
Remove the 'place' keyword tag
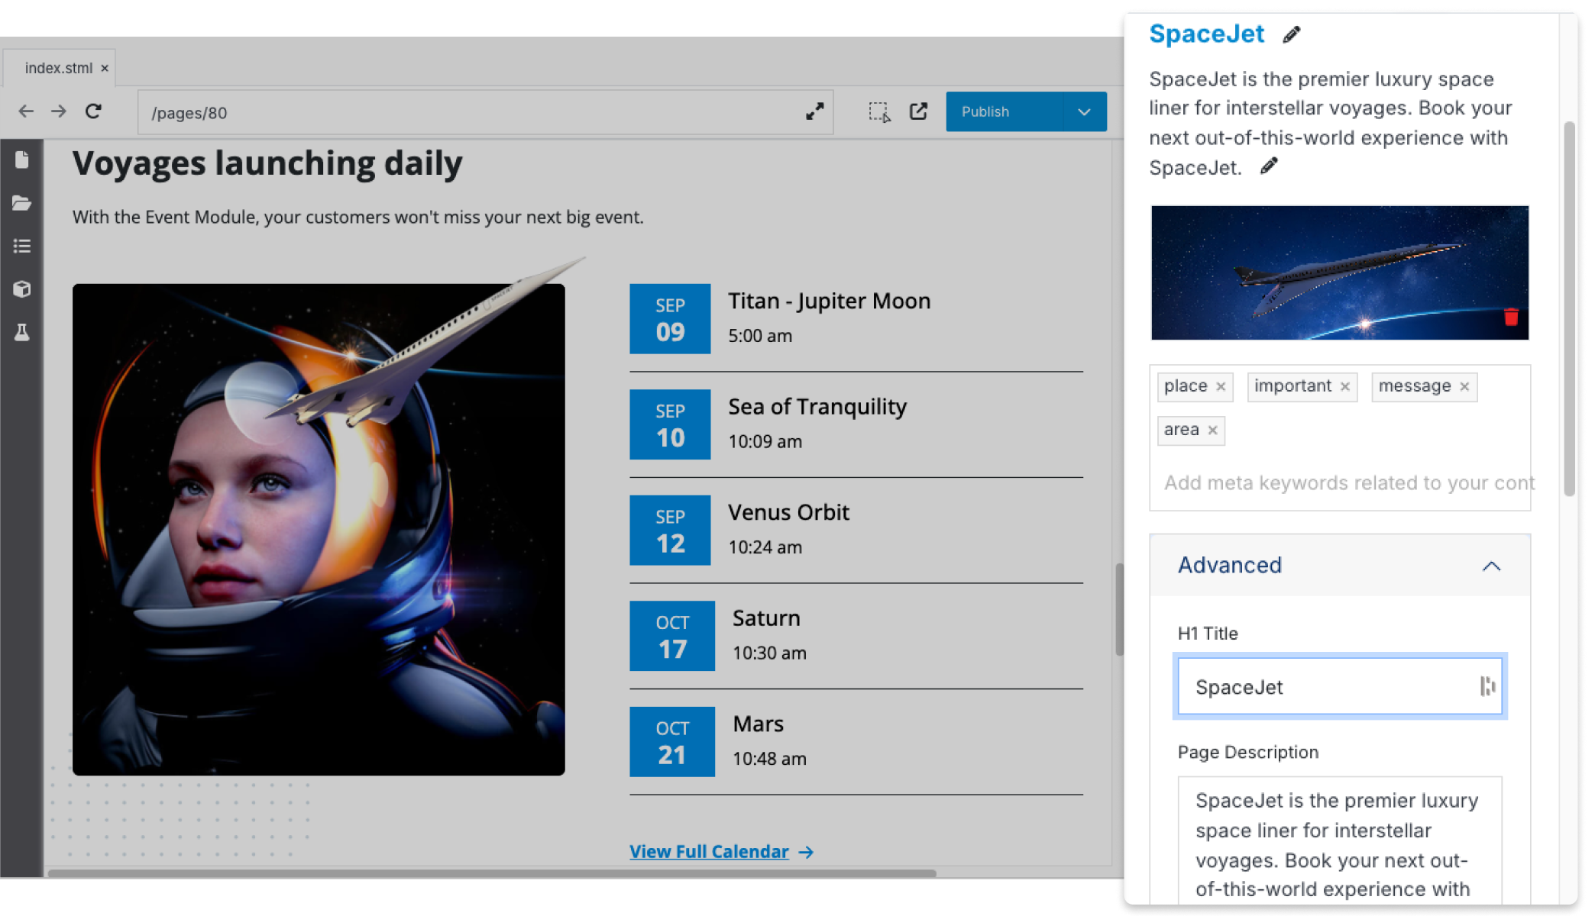[1221, 386]
